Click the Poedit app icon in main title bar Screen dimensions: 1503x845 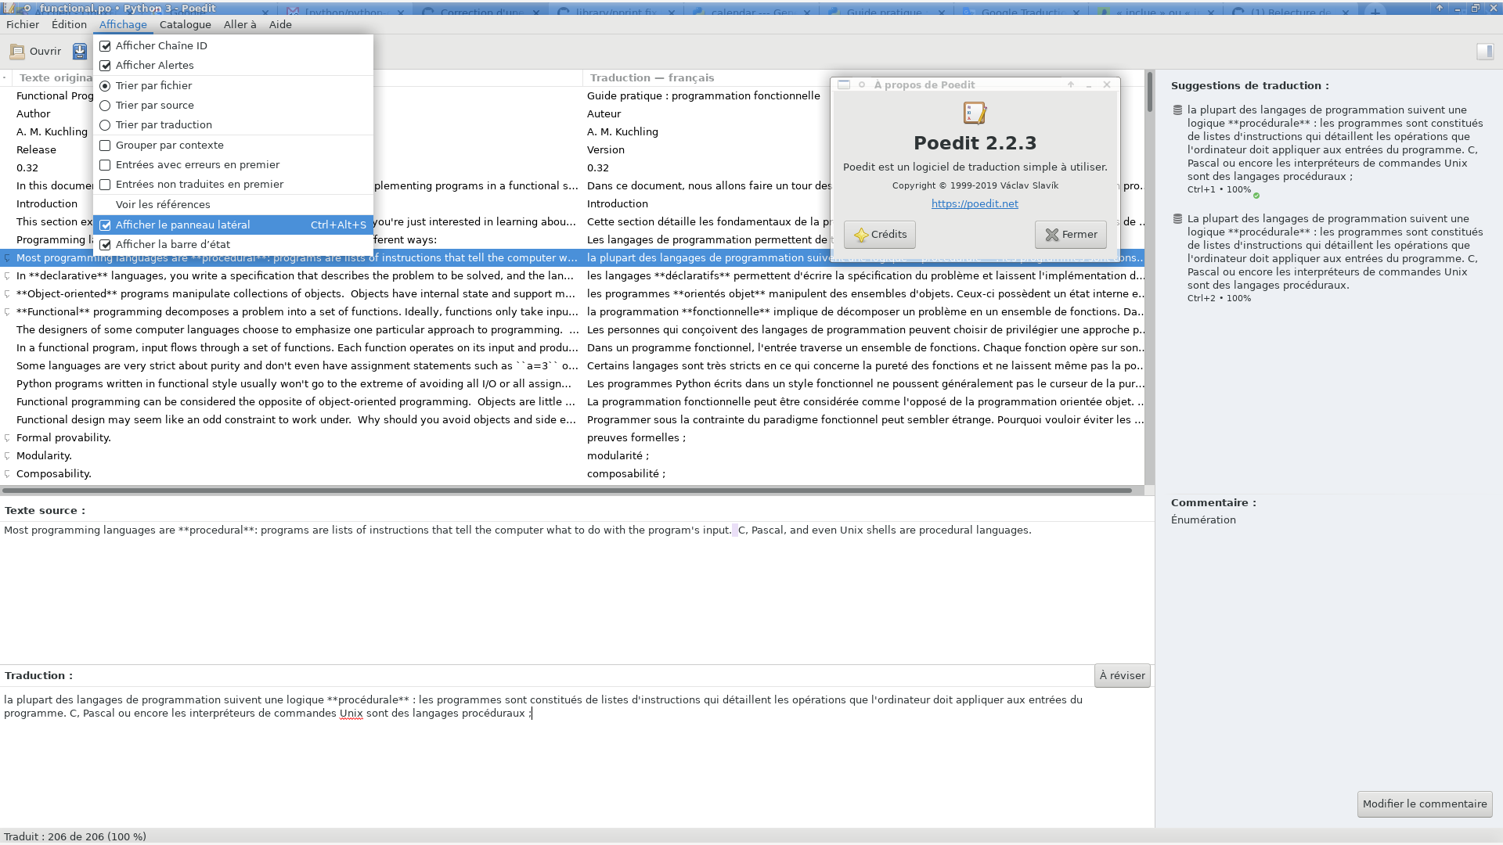click(9, 8)
